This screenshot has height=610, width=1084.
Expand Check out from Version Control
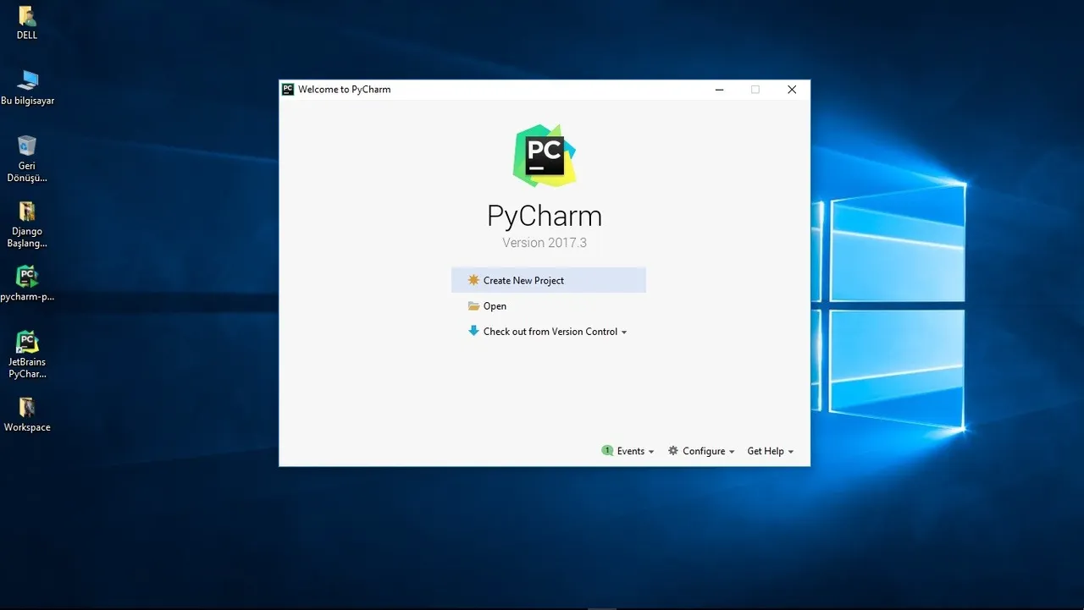pos(549,332)
